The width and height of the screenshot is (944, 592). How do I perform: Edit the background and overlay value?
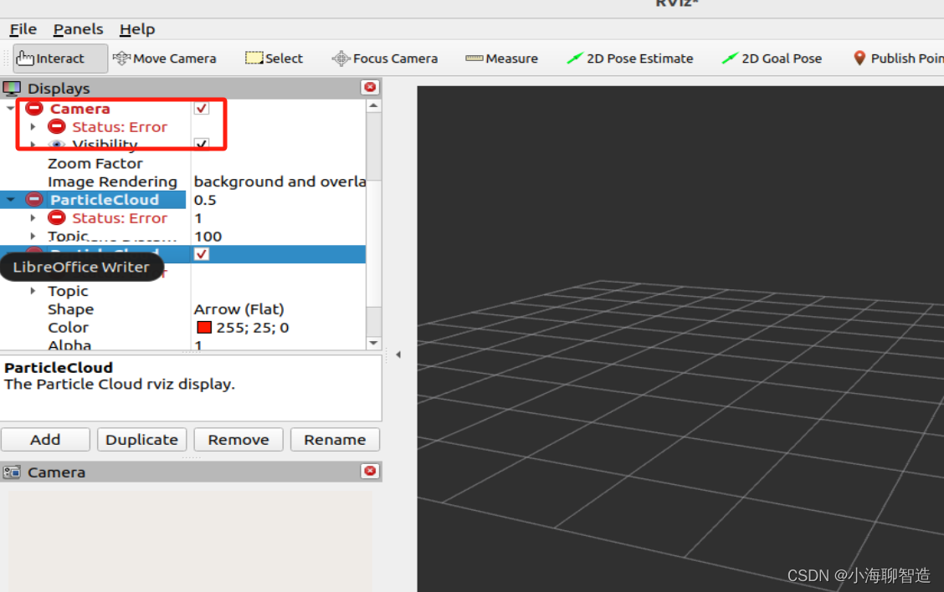[280, 181]
